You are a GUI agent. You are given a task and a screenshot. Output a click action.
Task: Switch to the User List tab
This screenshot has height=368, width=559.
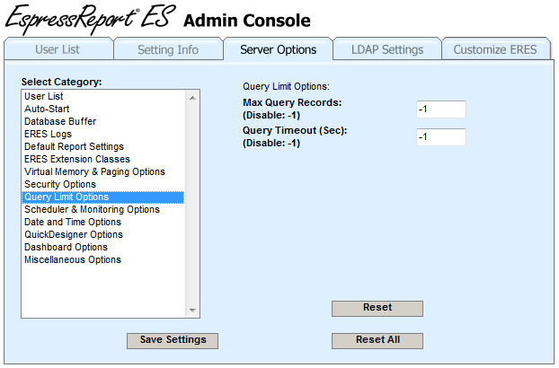pos(58,49)
